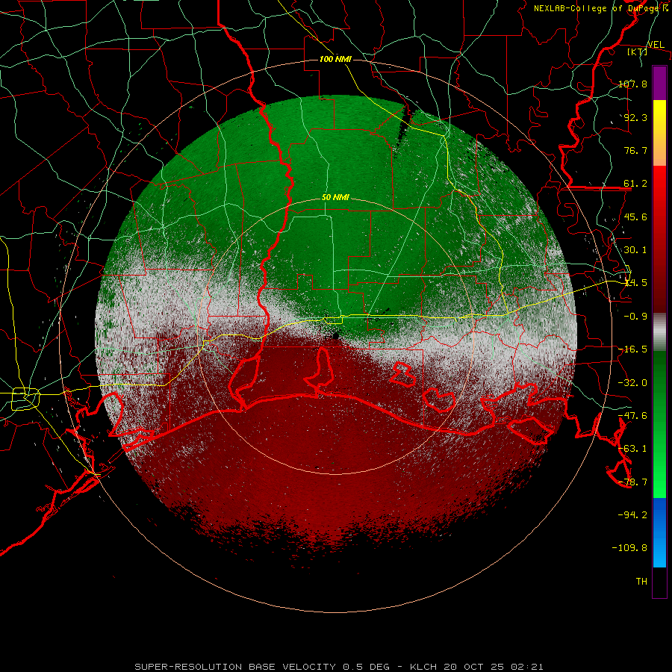This screenshot has width=672, height=672.
Task: Click the 61.2 scale value
Action: point(635,184)
